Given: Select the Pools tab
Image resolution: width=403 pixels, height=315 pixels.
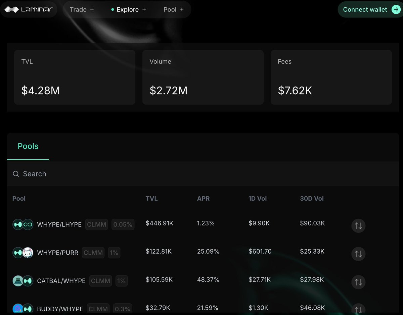Looking at the screenshot, I should (x=28, y=146).
